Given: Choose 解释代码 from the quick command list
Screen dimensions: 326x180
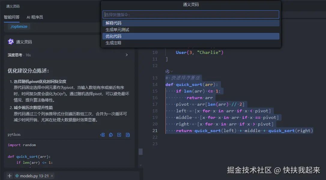Looking at the screenshot, I should [x=191, y=23].
